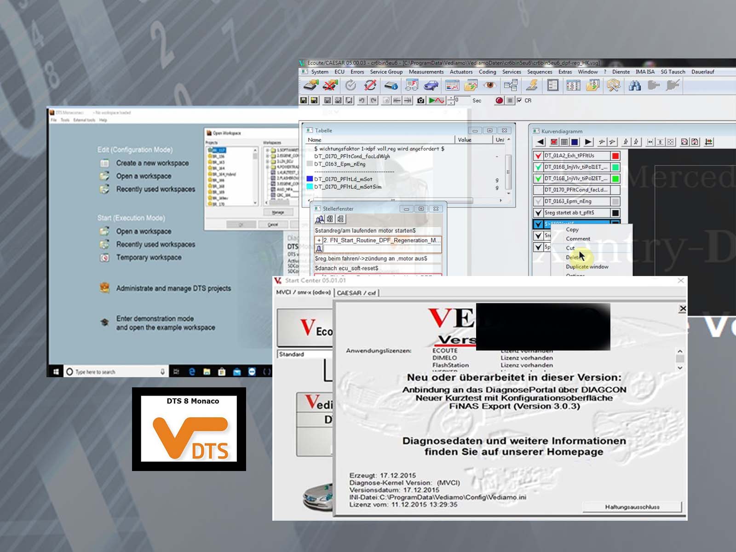The height and width of the screenshot is (552, 736).
Task: Click the DTS 8 Monaco logo thumbnail
Action: tap(189, 429)
